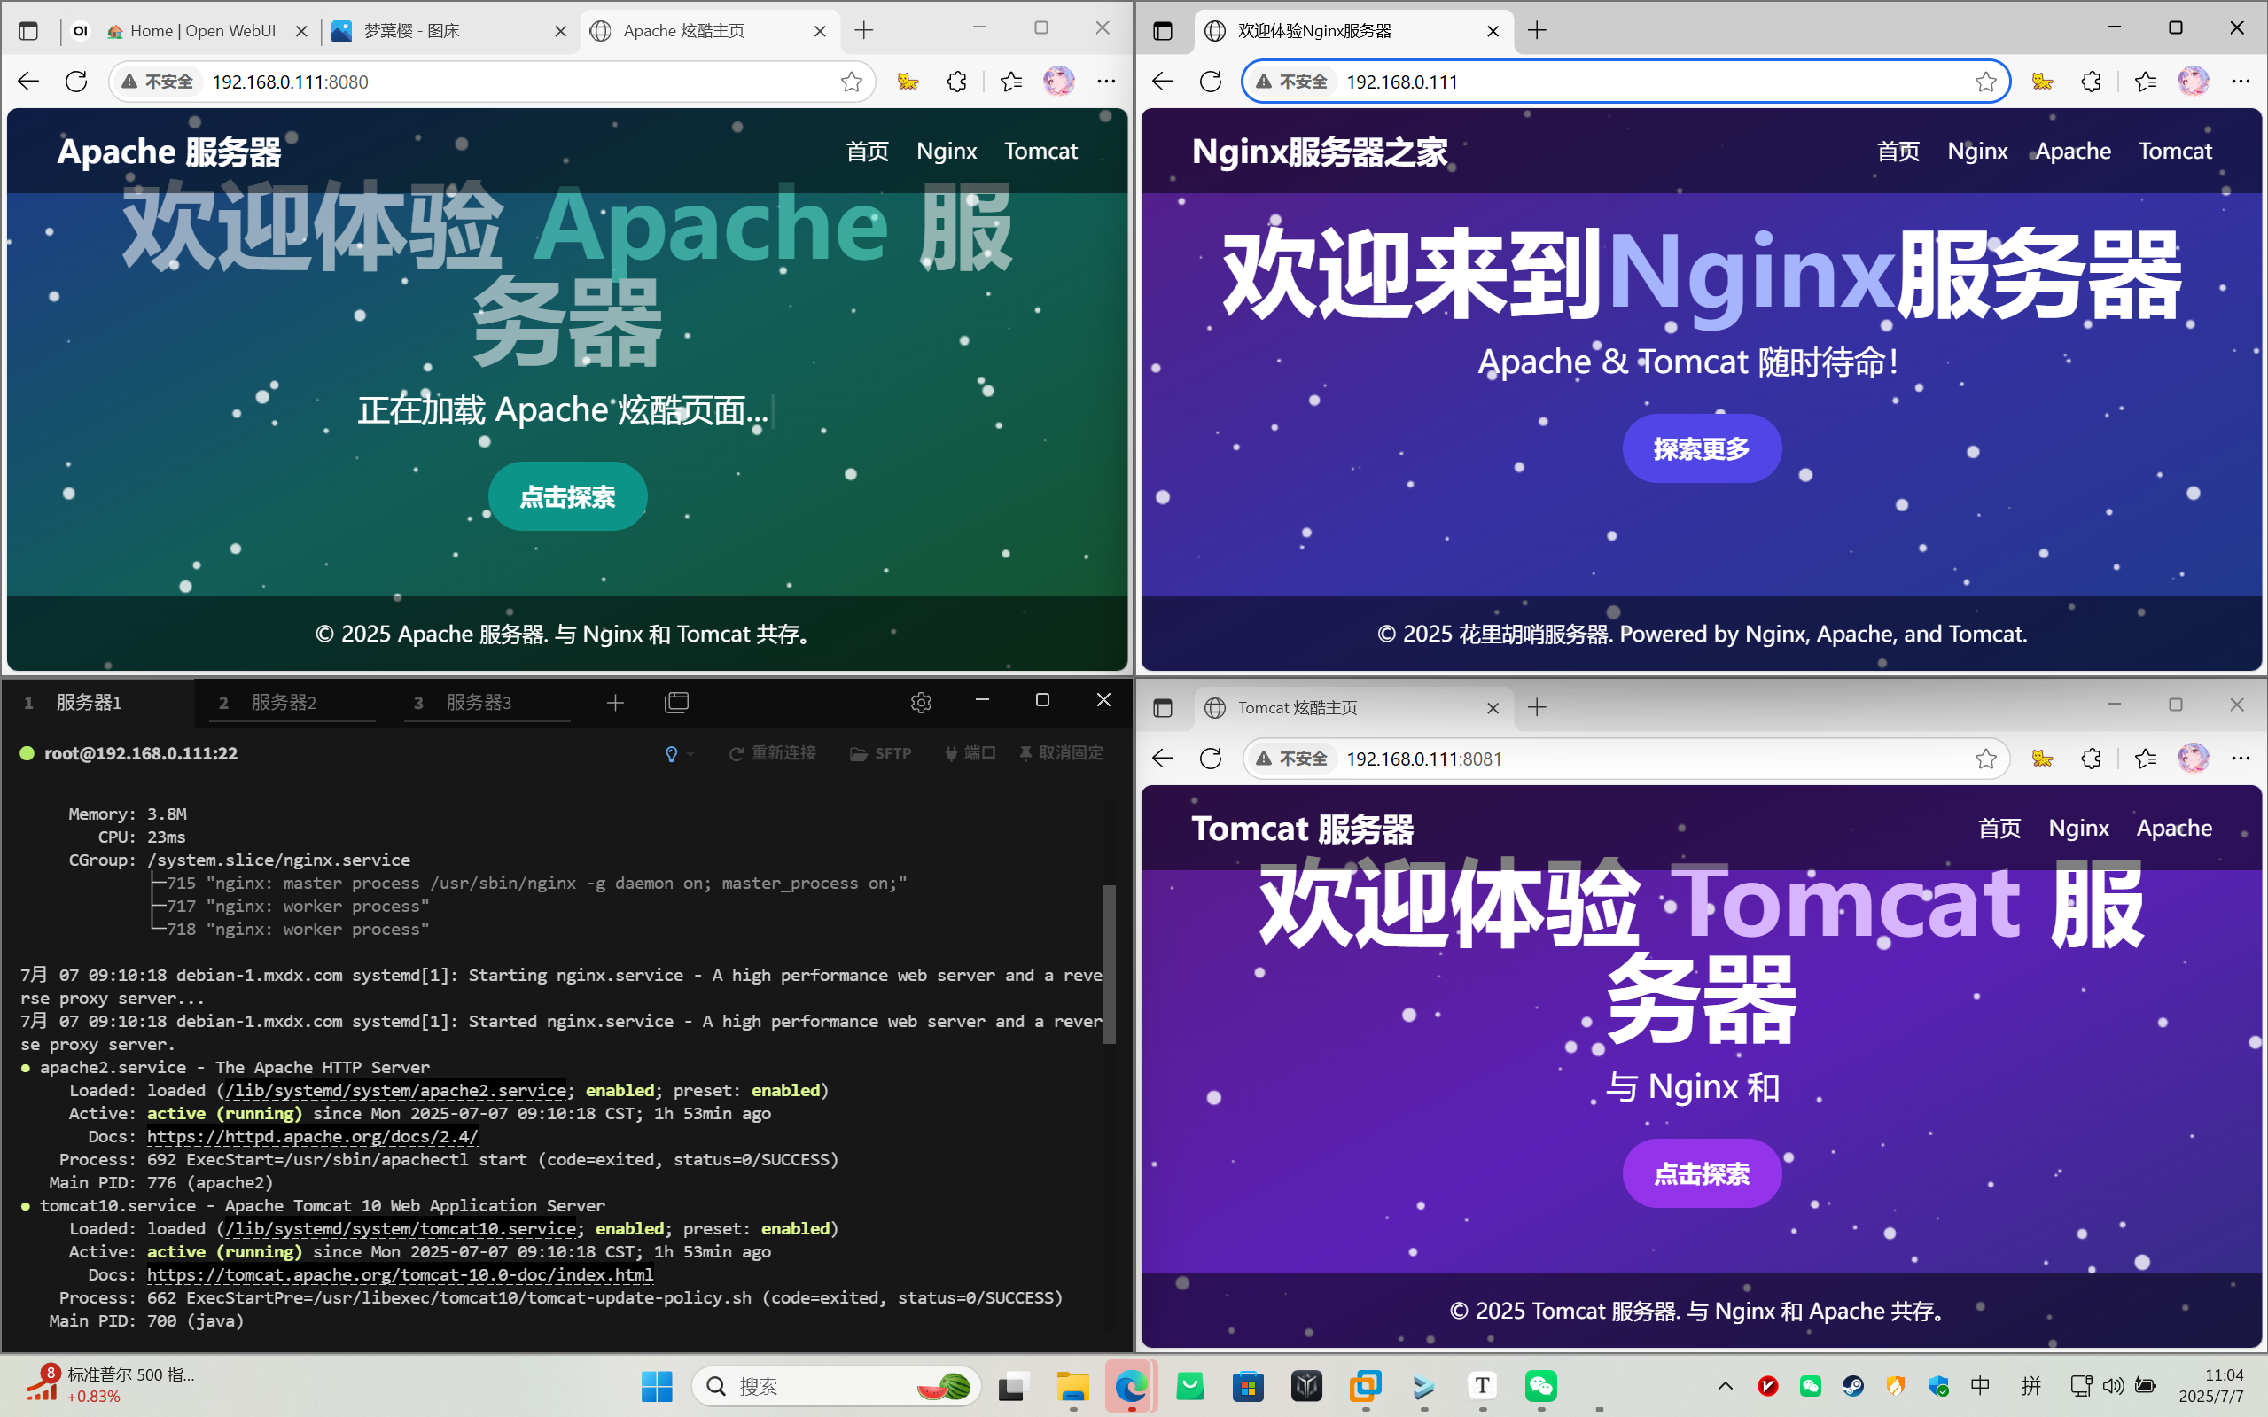The image size is (2268, 1417).
Task: Go back in the Nginx browser window
Action: coord(1163,82)
